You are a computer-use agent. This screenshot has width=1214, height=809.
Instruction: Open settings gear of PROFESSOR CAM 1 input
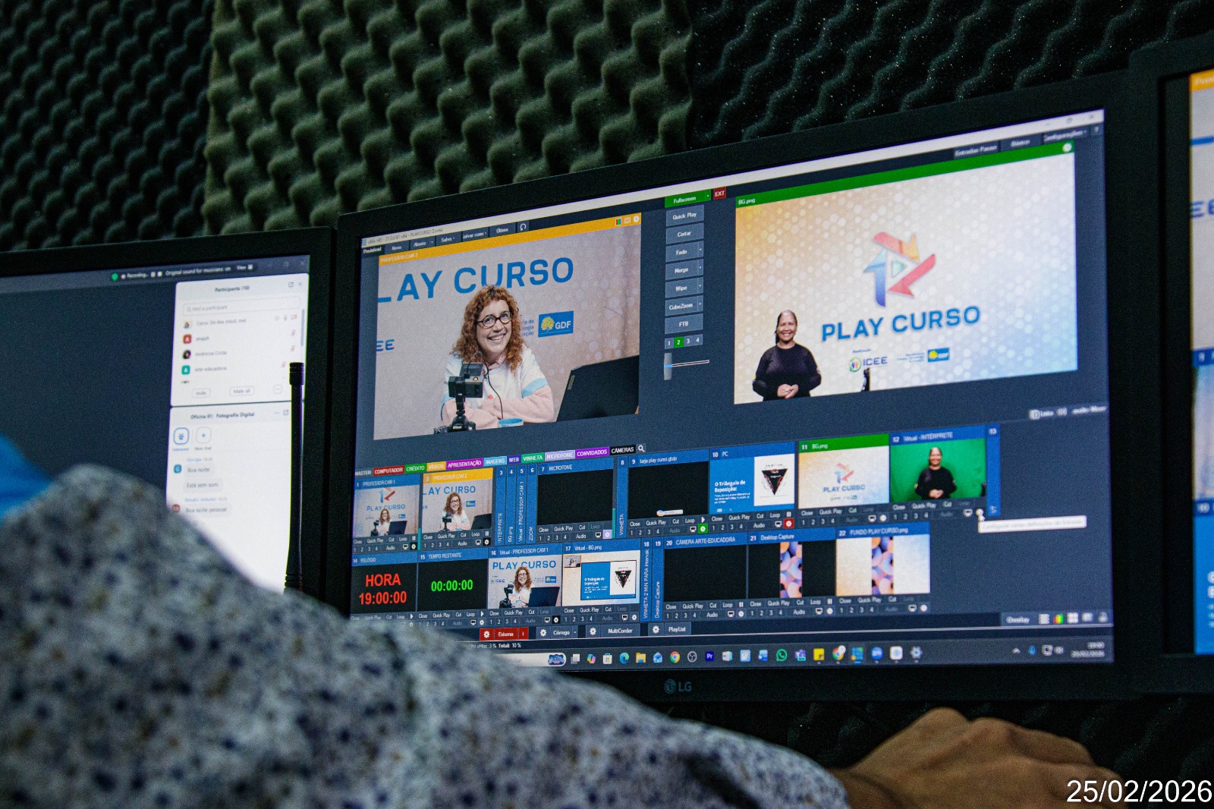(x=414, y=546)
